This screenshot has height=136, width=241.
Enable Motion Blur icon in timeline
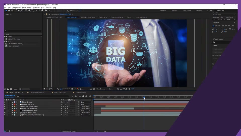[86, 96]
